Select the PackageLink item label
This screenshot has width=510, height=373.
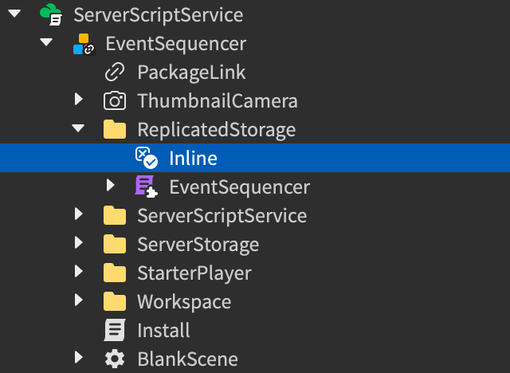pyautogui.click(x=191, y=73)
